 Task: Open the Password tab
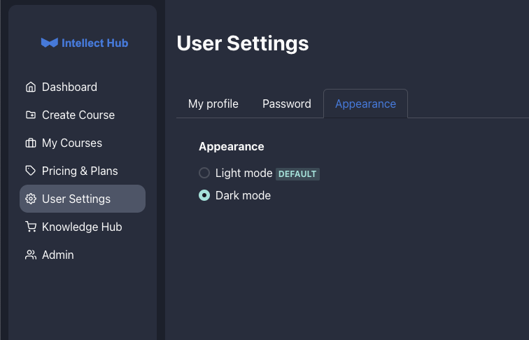tap(287, 104)
